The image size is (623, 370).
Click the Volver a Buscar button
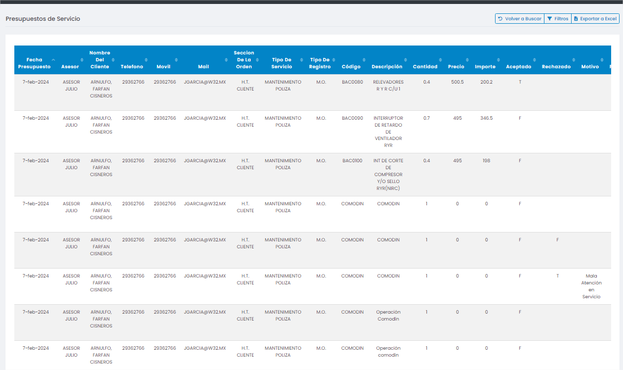[519, 19]
